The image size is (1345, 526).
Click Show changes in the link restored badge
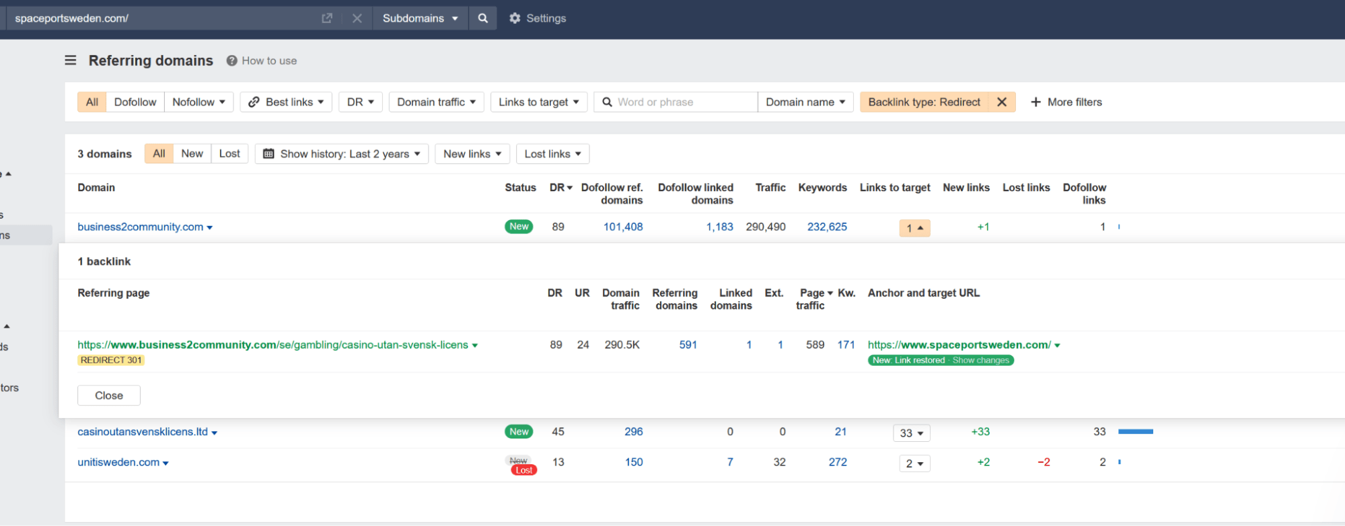point(981,361)
